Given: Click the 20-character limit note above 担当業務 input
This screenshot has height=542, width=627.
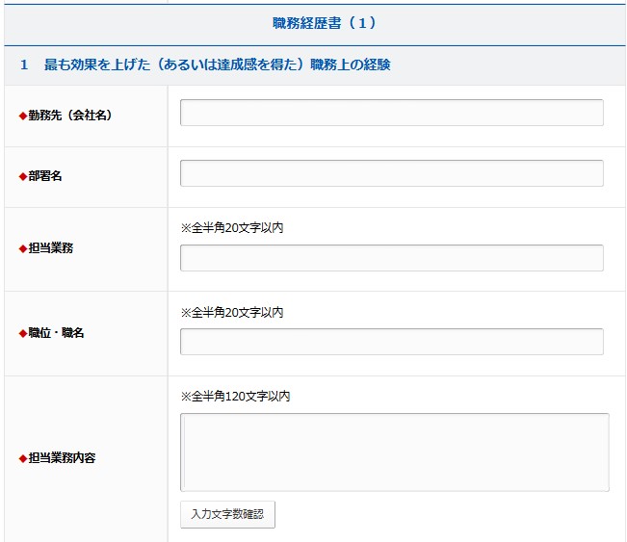Looking at the screenshot, I should 232,228.
